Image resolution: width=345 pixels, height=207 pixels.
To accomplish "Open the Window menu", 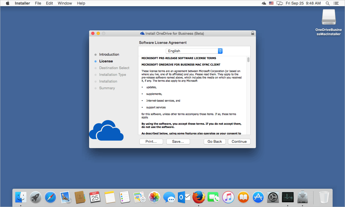I will (65, 3).
